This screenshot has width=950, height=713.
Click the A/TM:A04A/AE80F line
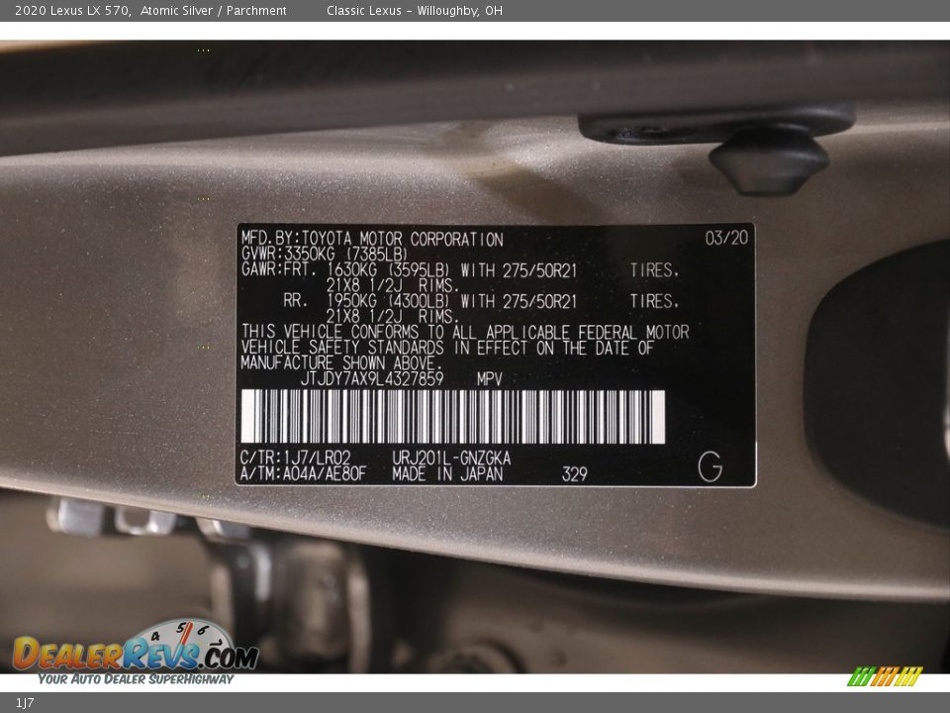pyautogui.click(x=303, y=473)
